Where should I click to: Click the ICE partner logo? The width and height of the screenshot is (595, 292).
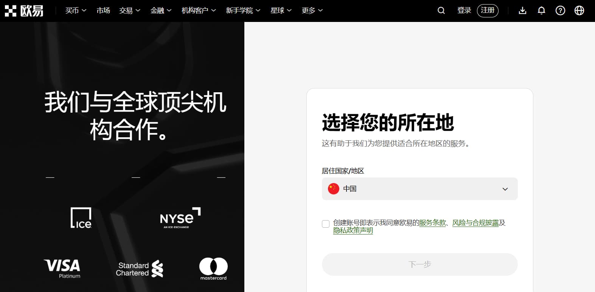(81, 218)
